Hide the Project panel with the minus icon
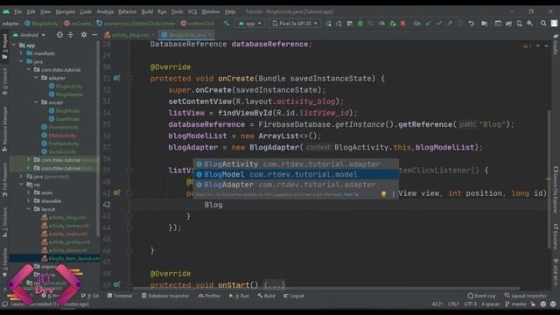The width and height of the screenshot is (560, 315). (94, 35)
